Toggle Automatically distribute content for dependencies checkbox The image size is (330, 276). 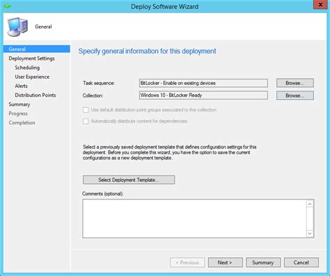click(x=86, y=121)
